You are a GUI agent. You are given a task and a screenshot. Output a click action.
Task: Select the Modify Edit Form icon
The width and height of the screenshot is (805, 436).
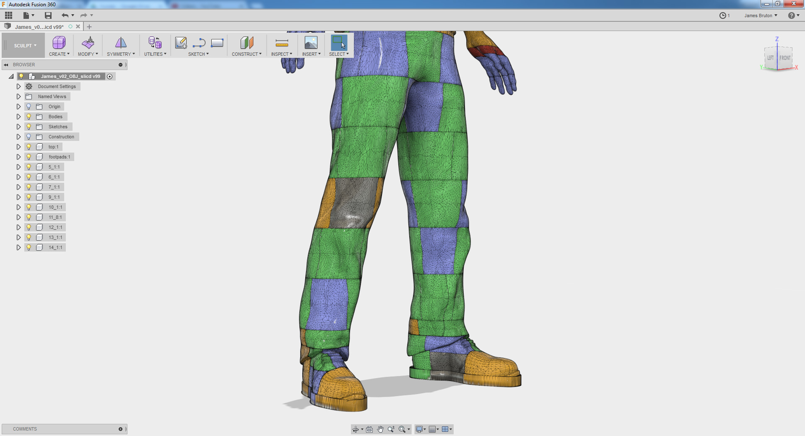88,43
